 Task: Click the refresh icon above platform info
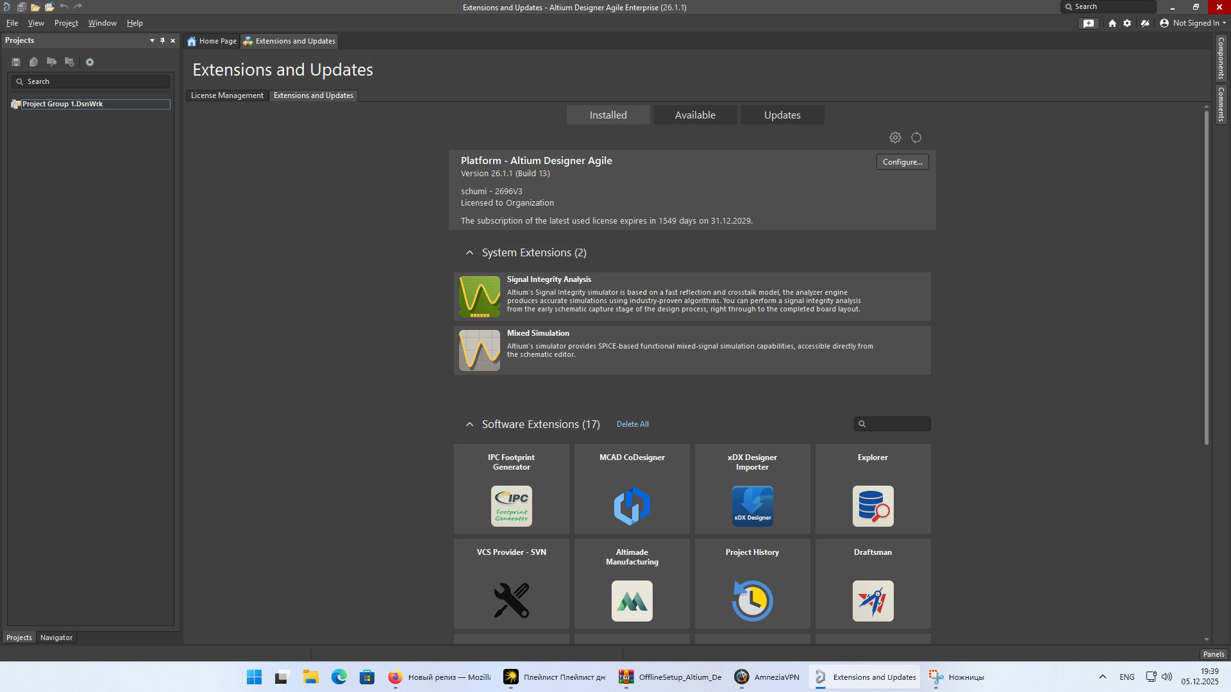click(x=916, y=138)
